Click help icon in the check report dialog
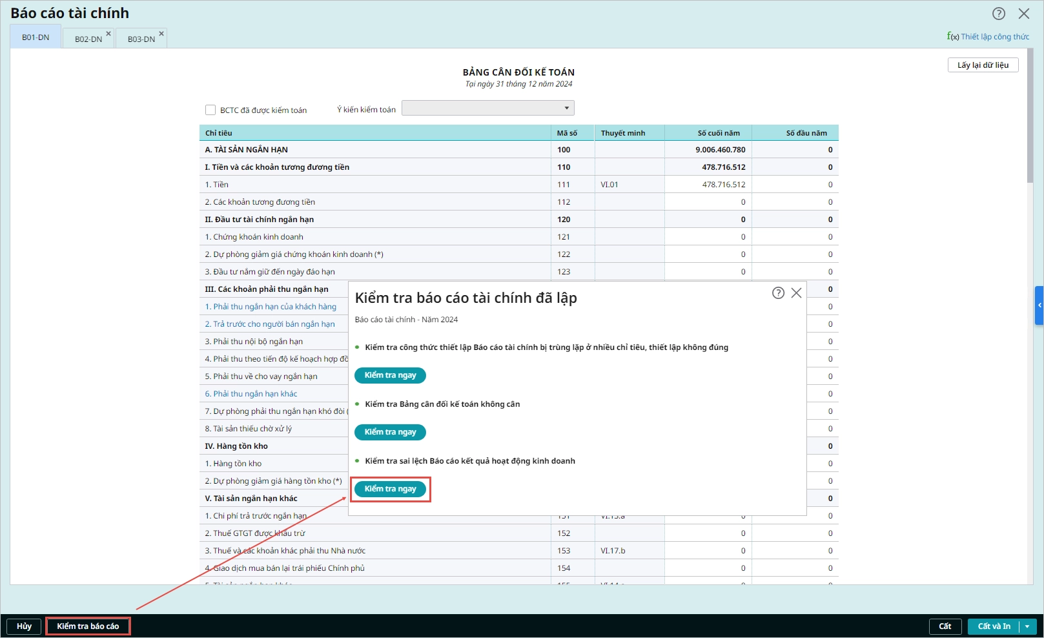This screenshot has height=638, width=1044. [778, 293]
